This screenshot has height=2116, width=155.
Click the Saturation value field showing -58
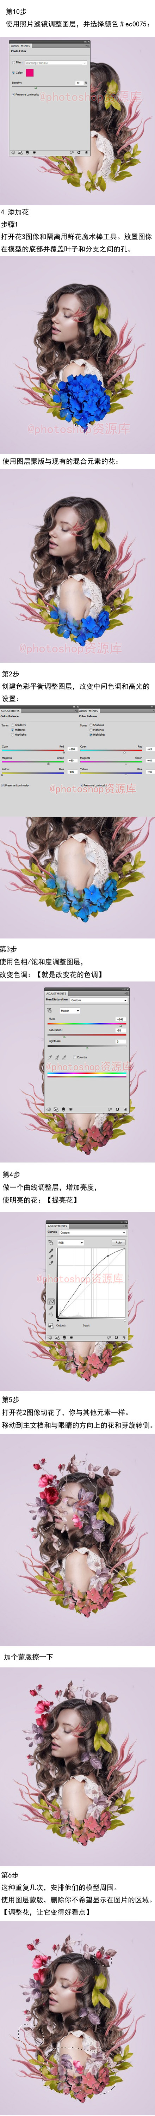(x=120, y=1030)
